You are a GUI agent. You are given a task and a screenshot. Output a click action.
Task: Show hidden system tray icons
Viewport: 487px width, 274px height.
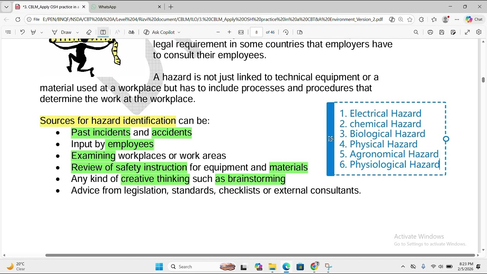[x=403, y=267]
